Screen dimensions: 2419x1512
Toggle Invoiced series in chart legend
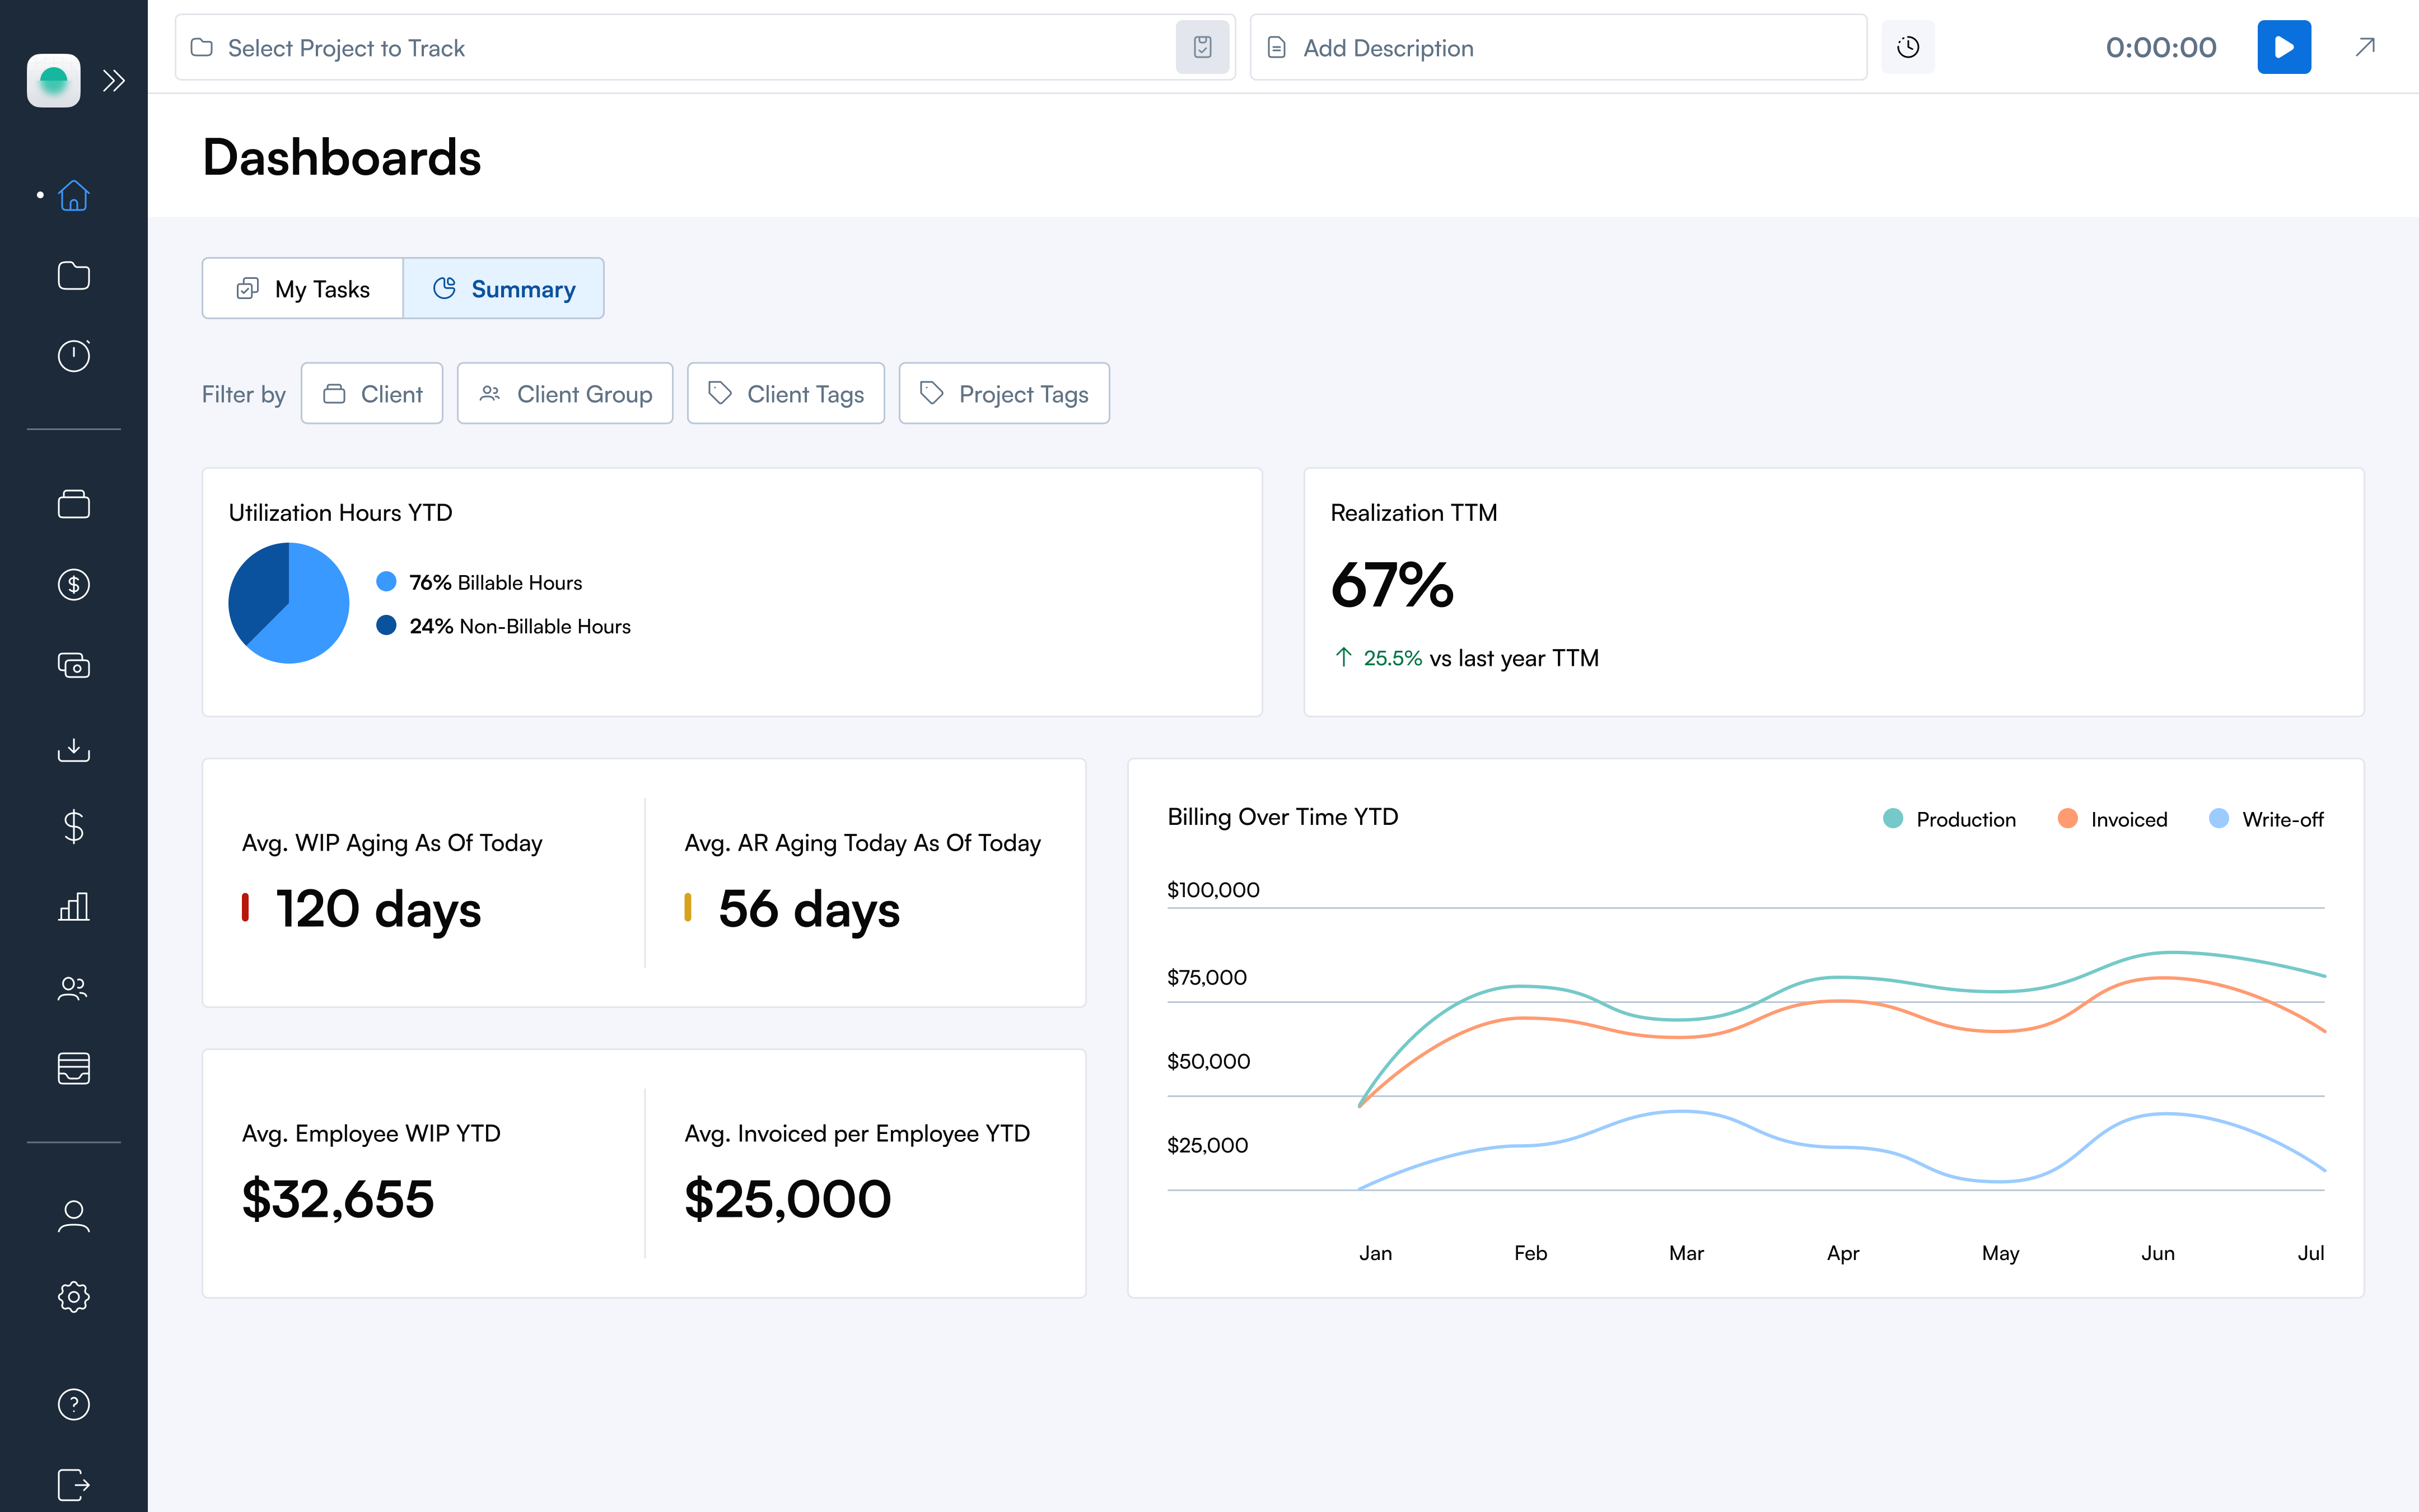2113,819
